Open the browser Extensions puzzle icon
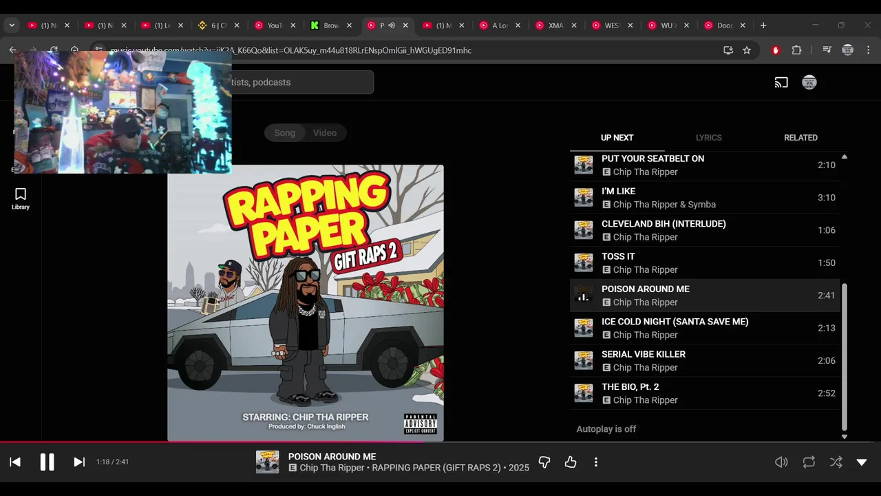Image resolution: width=881 pixels, height=496 pixels. (x=796, y=50)
